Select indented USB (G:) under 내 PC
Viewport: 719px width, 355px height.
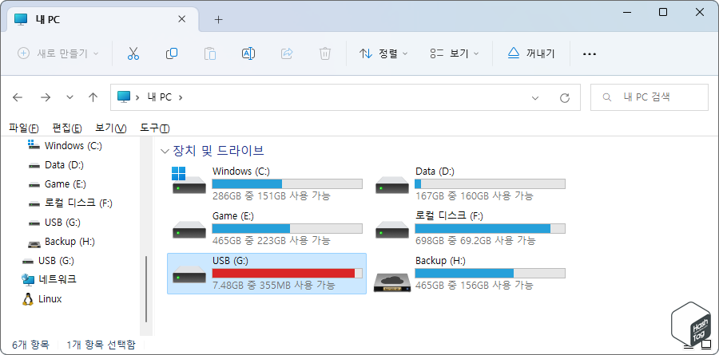(63, 223)
